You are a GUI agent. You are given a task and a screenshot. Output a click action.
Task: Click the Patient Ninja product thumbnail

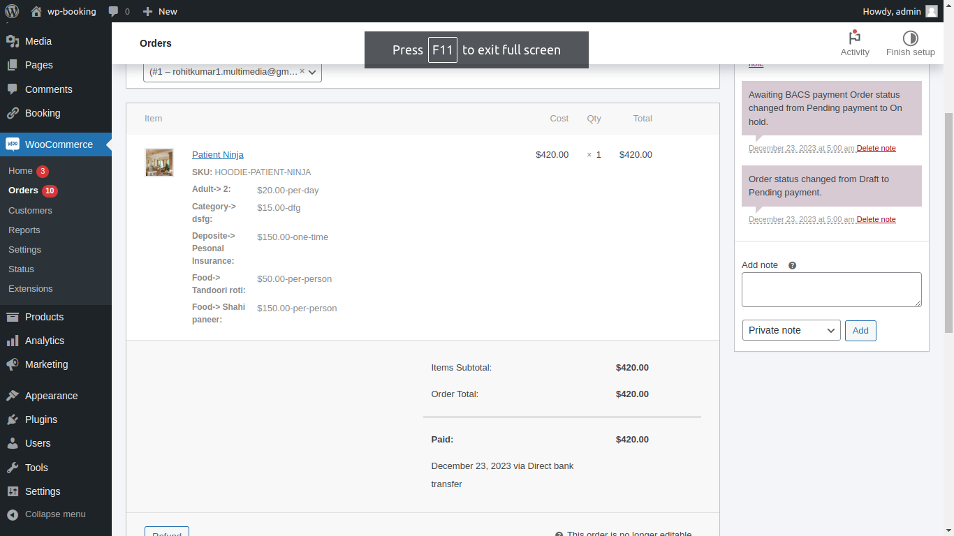pyautogui.click(x=159, y=163)
